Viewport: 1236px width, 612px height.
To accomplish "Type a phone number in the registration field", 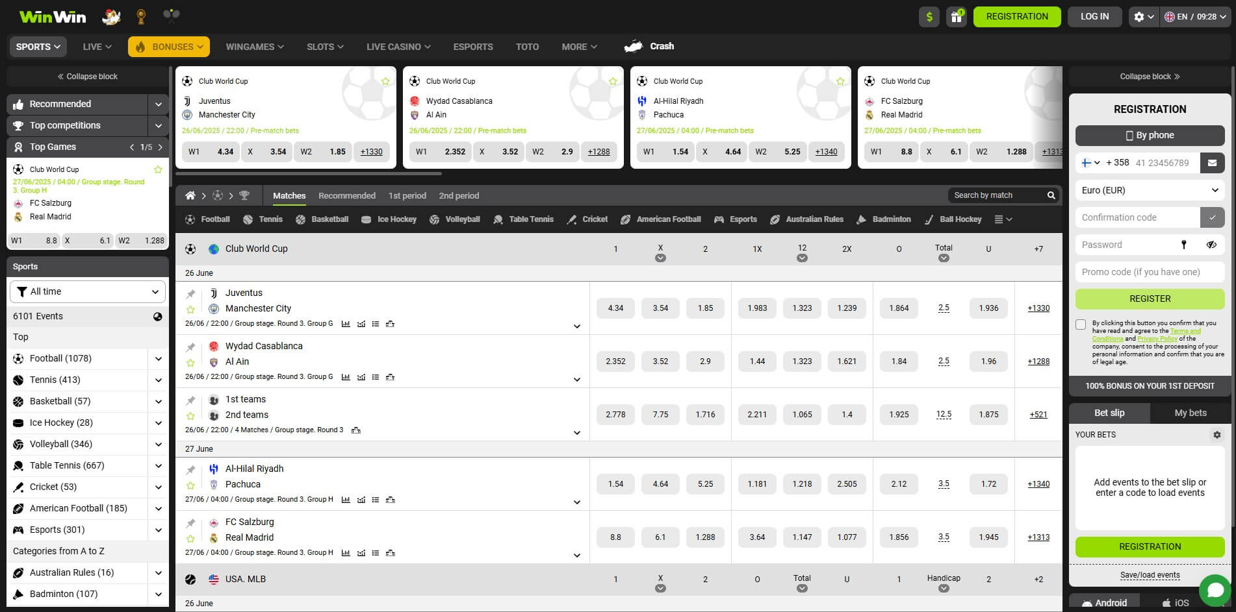I will 1163,162.
